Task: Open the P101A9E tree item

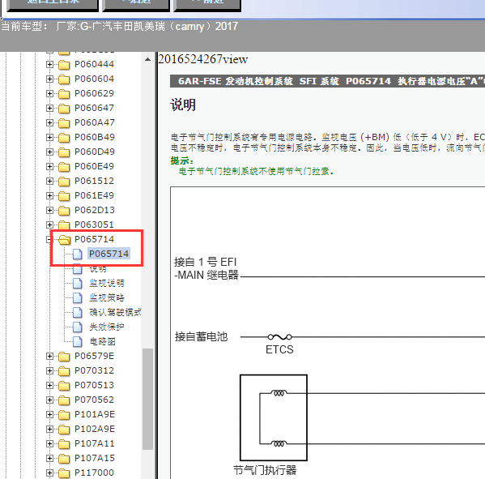Action: (95, 415)
